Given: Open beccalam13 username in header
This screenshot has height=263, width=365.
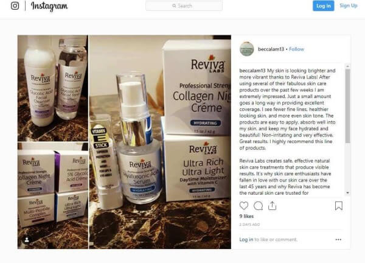Looking at the screenshot, I should click(x=271, y=49).
